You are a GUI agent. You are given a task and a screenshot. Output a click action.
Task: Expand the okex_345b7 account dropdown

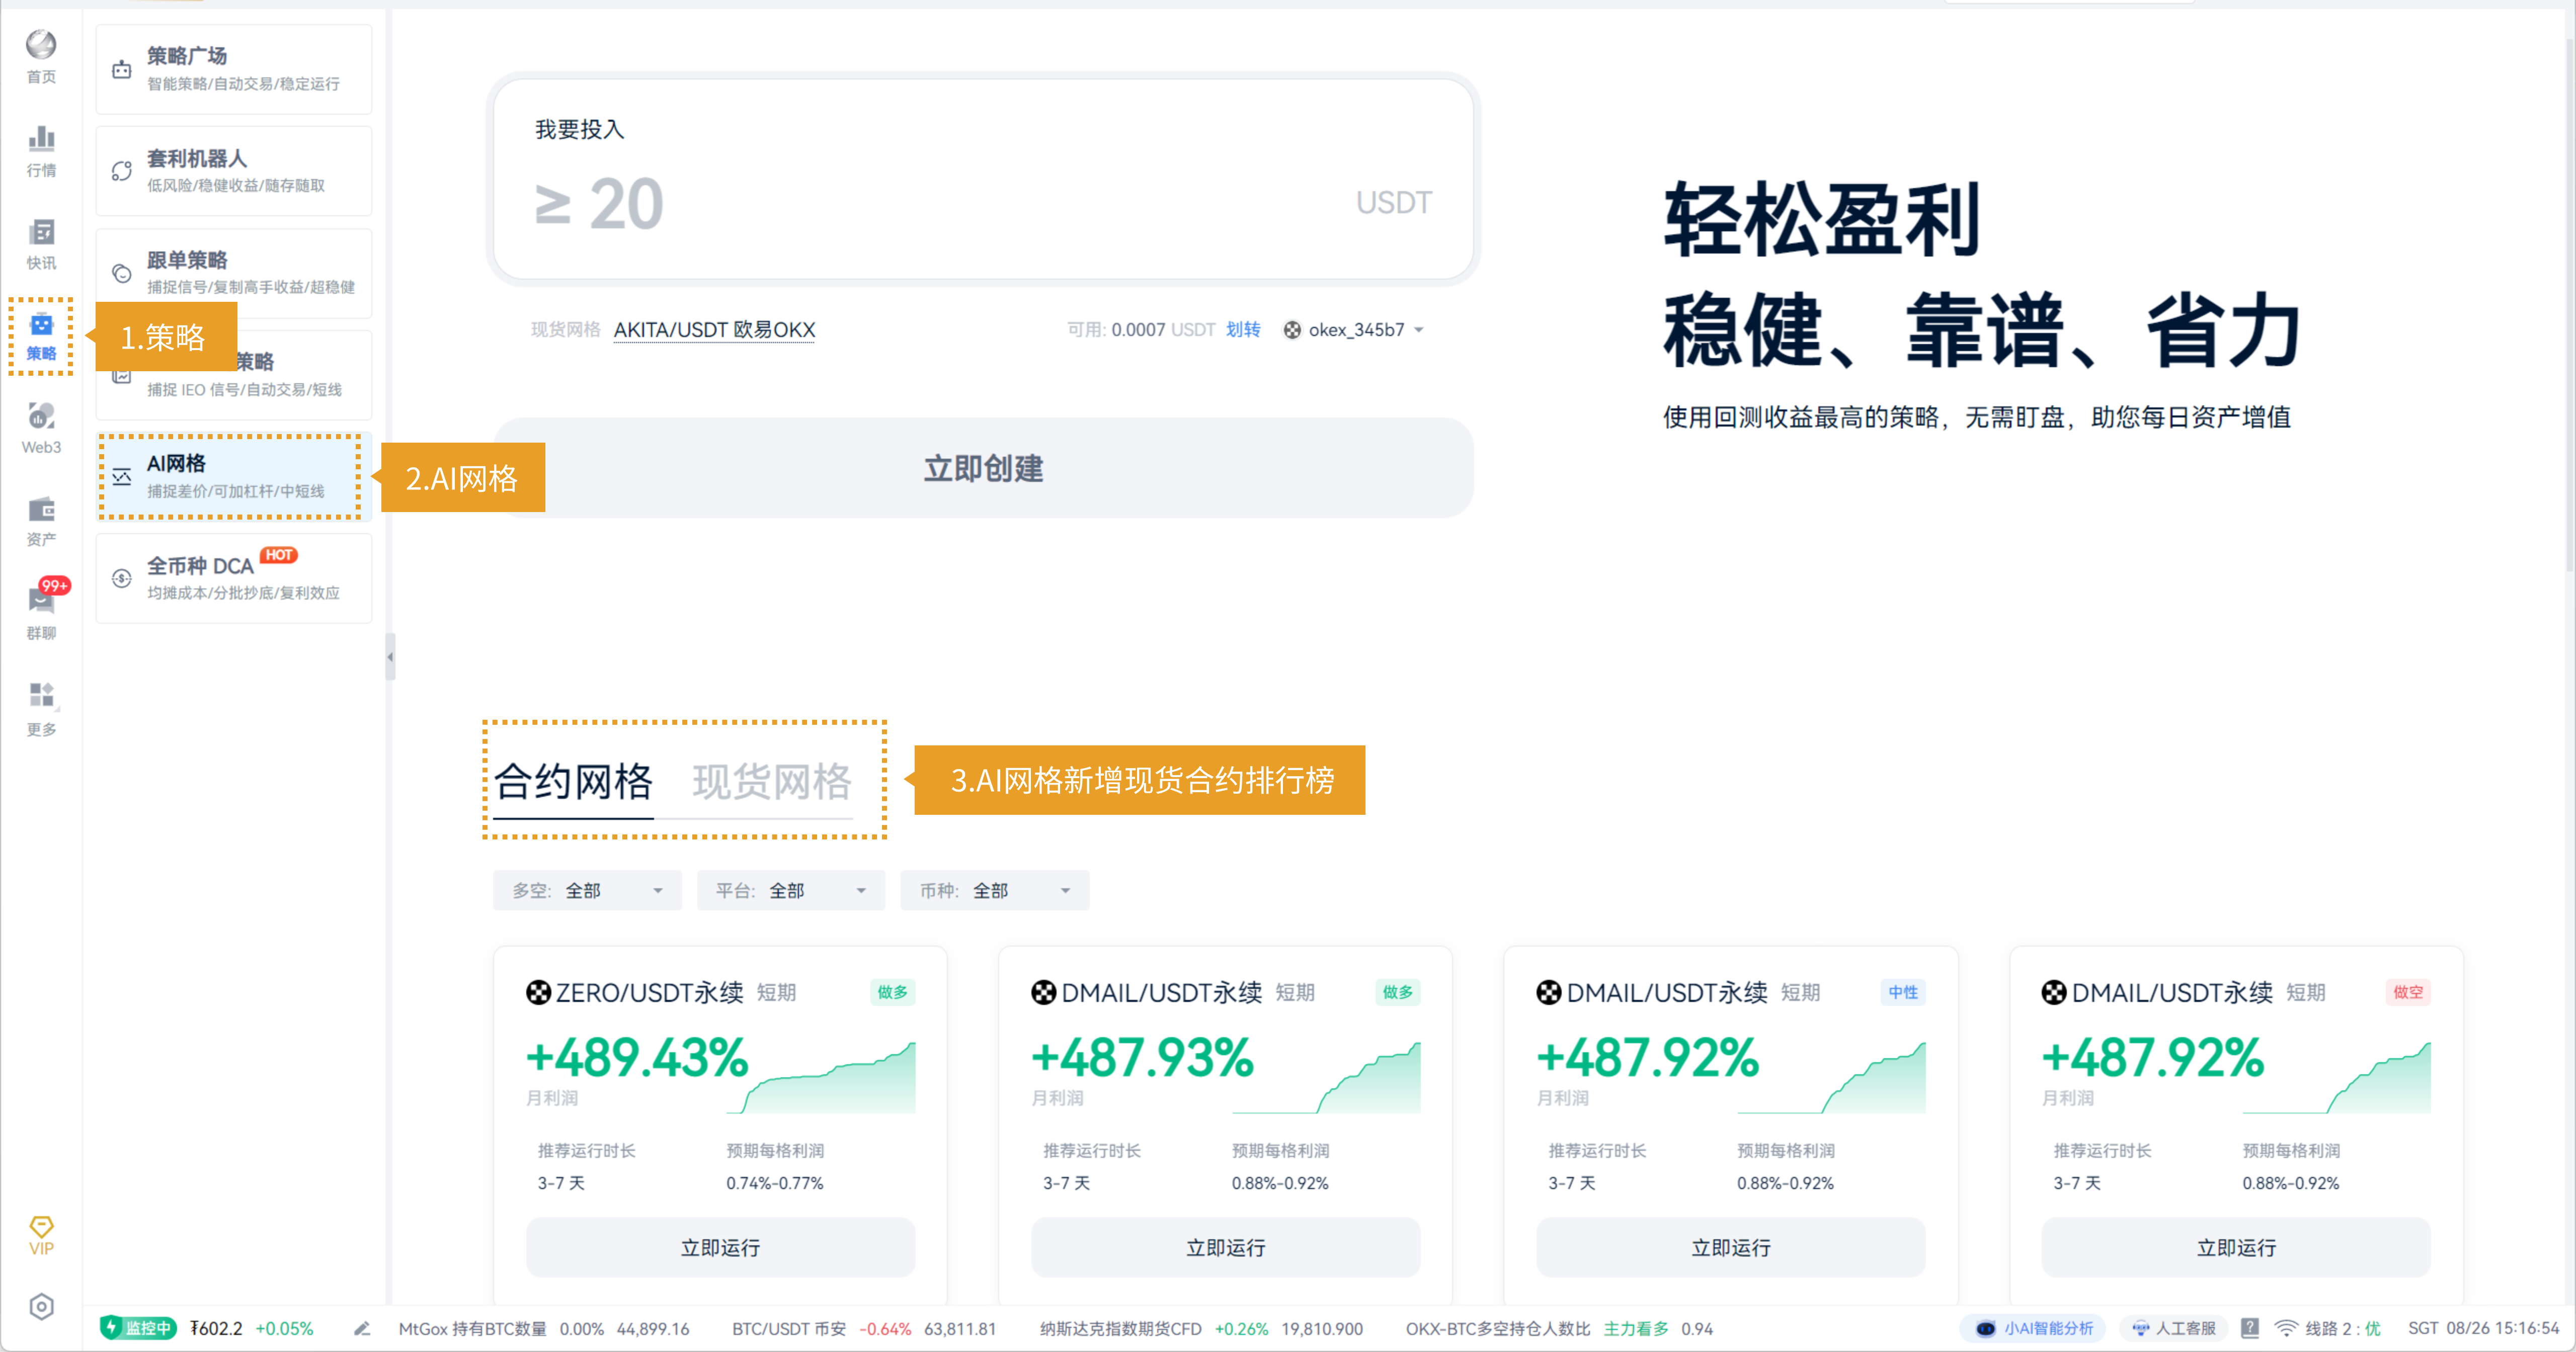[x=1355, y=330]
